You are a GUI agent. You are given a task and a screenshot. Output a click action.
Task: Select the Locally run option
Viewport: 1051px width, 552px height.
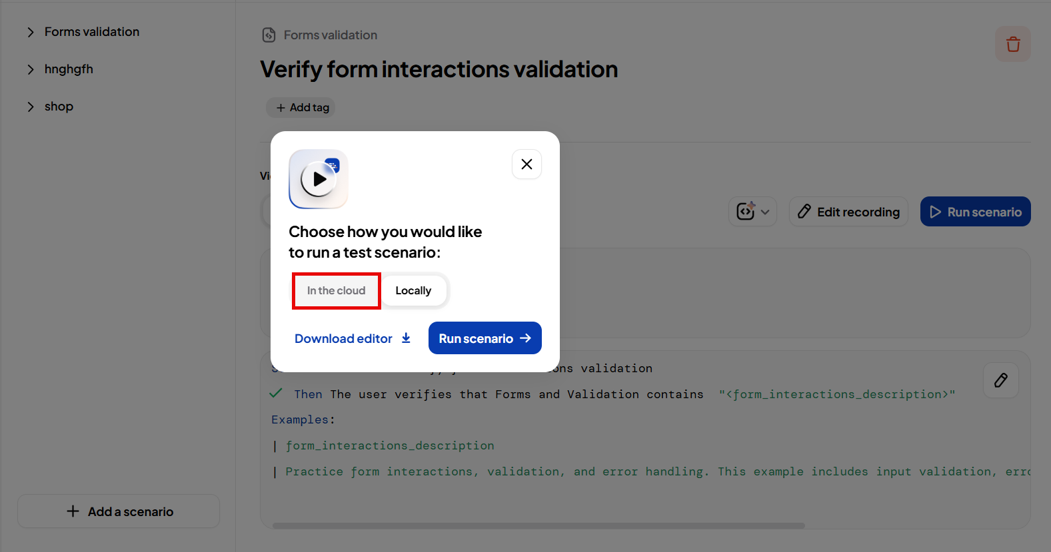click(413, 290)
